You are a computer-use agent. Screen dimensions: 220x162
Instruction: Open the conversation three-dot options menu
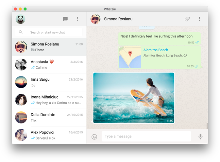pos(199,19)
